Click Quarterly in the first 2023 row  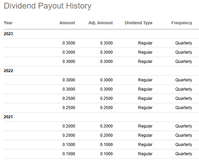tap(184, 43)
